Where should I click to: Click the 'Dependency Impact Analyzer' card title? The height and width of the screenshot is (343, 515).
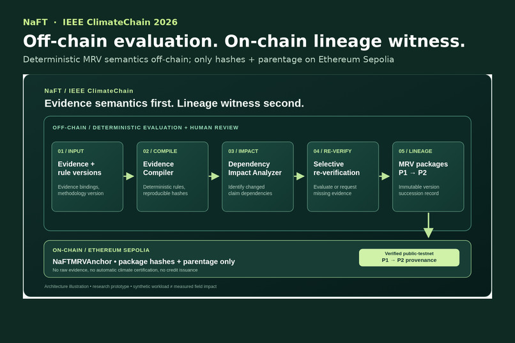point(255,169)
